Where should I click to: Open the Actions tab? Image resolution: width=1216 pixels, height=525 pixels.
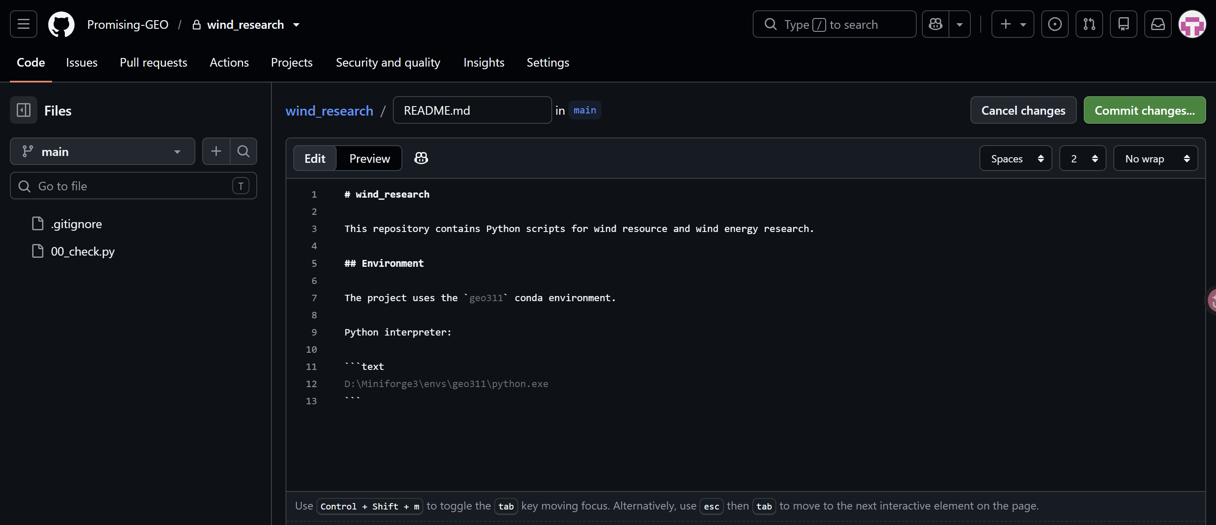229,62
